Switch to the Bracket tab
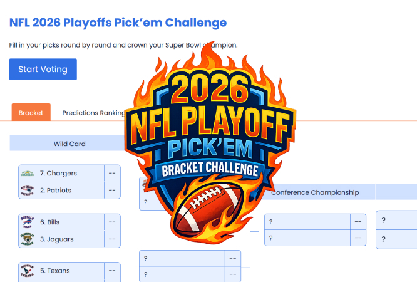 (31, 113)
